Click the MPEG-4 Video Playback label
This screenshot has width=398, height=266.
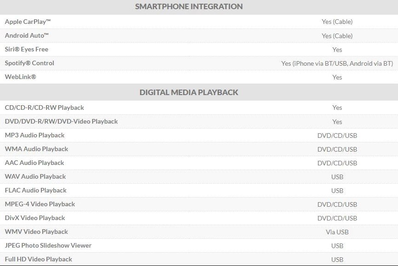(40, 204)
